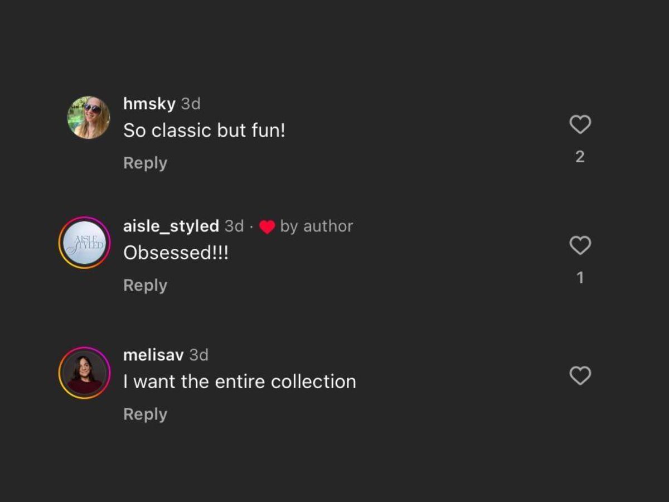The width and height of the screenshot is (669, 502).
Task: Select the 'I want the entire collection' text
Action: click(x=240, y=382)
